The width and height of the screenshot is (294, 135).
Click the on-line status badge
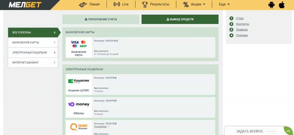tap(271, 131)
